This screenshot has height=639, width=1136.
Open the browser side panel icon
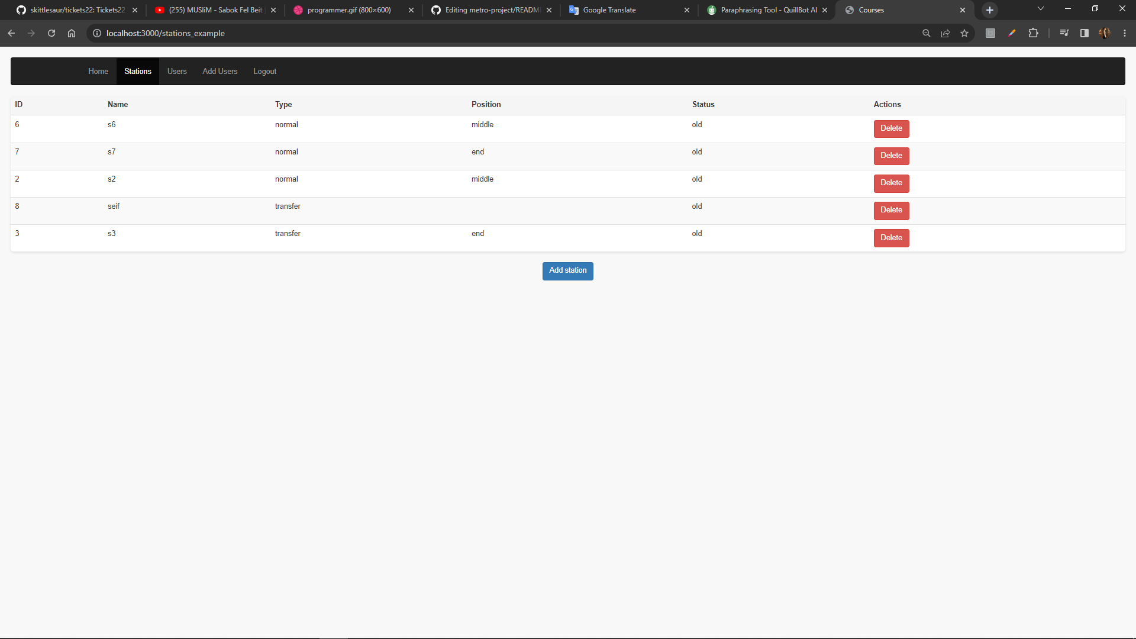click(x=1084, y=33)
